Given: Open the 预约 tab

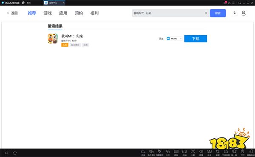Looking at the screenshot, I should (79, 13).
